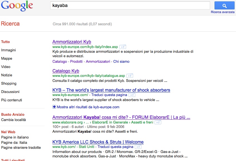236x161 pixels.
Task: Select the Tutto filter
Action: [x=5, y=42]
